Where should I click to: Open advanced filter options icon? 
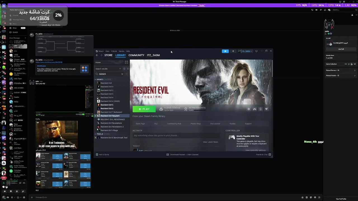click(127, 74)
